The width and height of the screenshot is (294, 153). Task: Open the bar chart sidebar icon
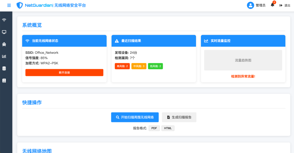tap(4, 56)
